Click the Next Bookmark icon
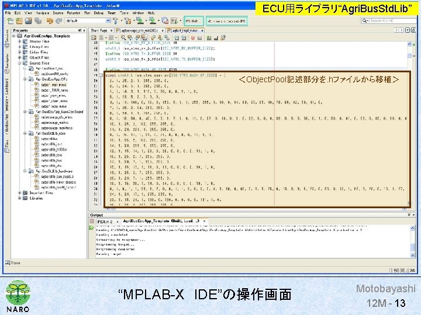Viewport: 421px width, 315px height. point(160,38)
